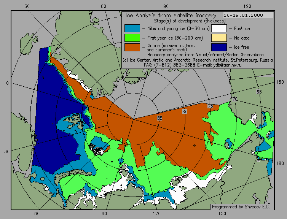This screenshot has height=219, width=287.
Task: Click the 'Boundary analysed from Visual/Infrared/Radar Observations' text
Action: [206, 55]
